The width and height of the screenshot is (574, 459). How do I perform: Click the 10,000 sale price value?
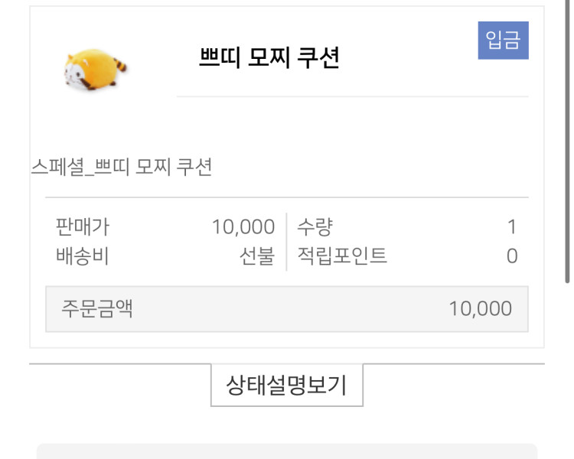pyautogui.click(x=243, y=226)
